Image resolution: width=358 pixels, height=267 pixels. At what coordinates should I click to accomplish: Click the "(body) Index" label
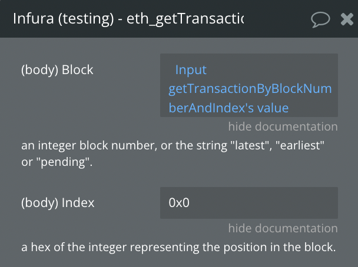[x=58, y=203]
